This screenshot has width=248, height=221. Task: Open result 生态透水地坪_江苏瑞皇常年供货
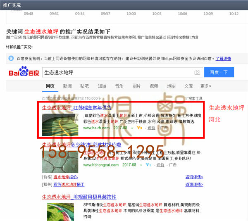pos(77,108)
